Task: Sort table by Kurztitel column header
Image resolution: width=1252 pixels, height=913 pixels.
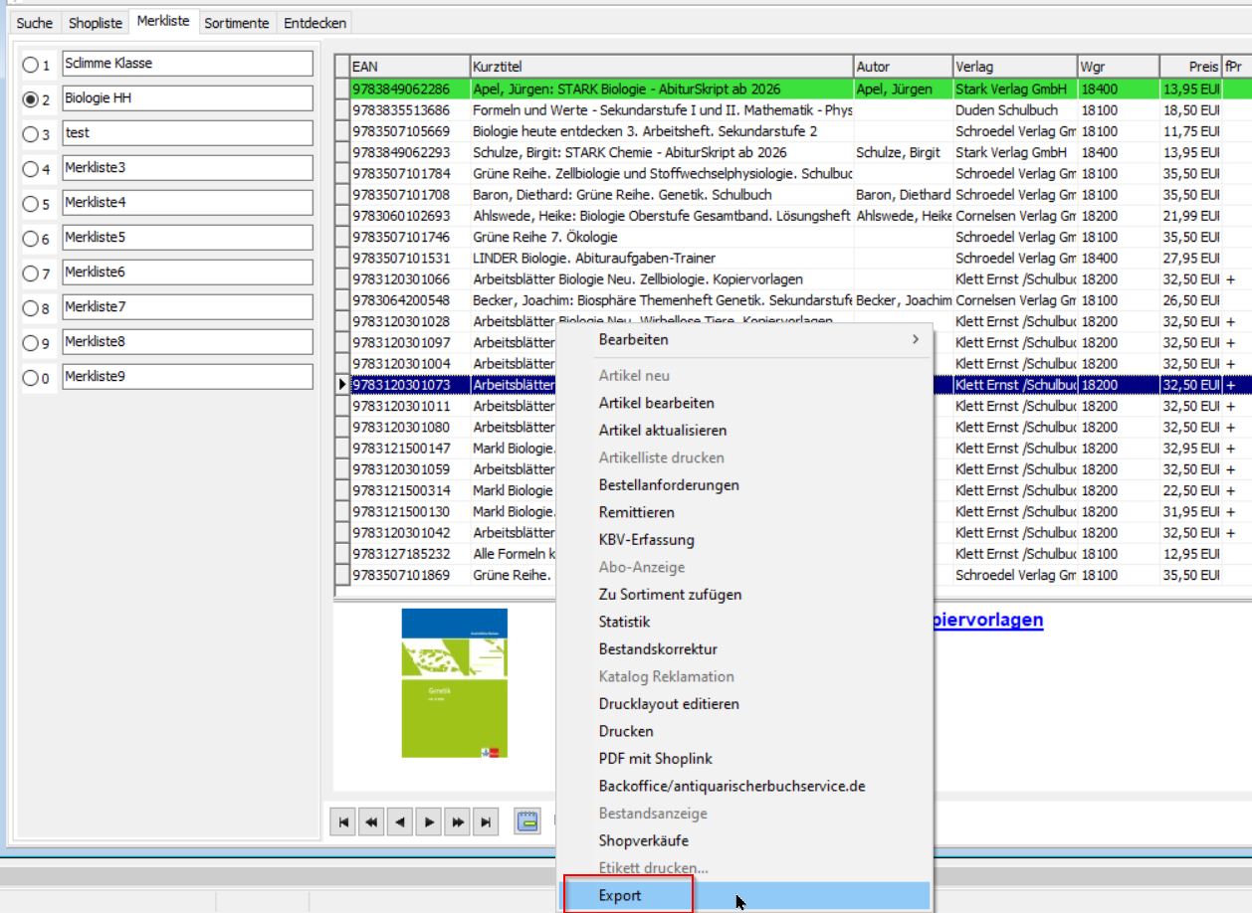Action: [662, 67]
